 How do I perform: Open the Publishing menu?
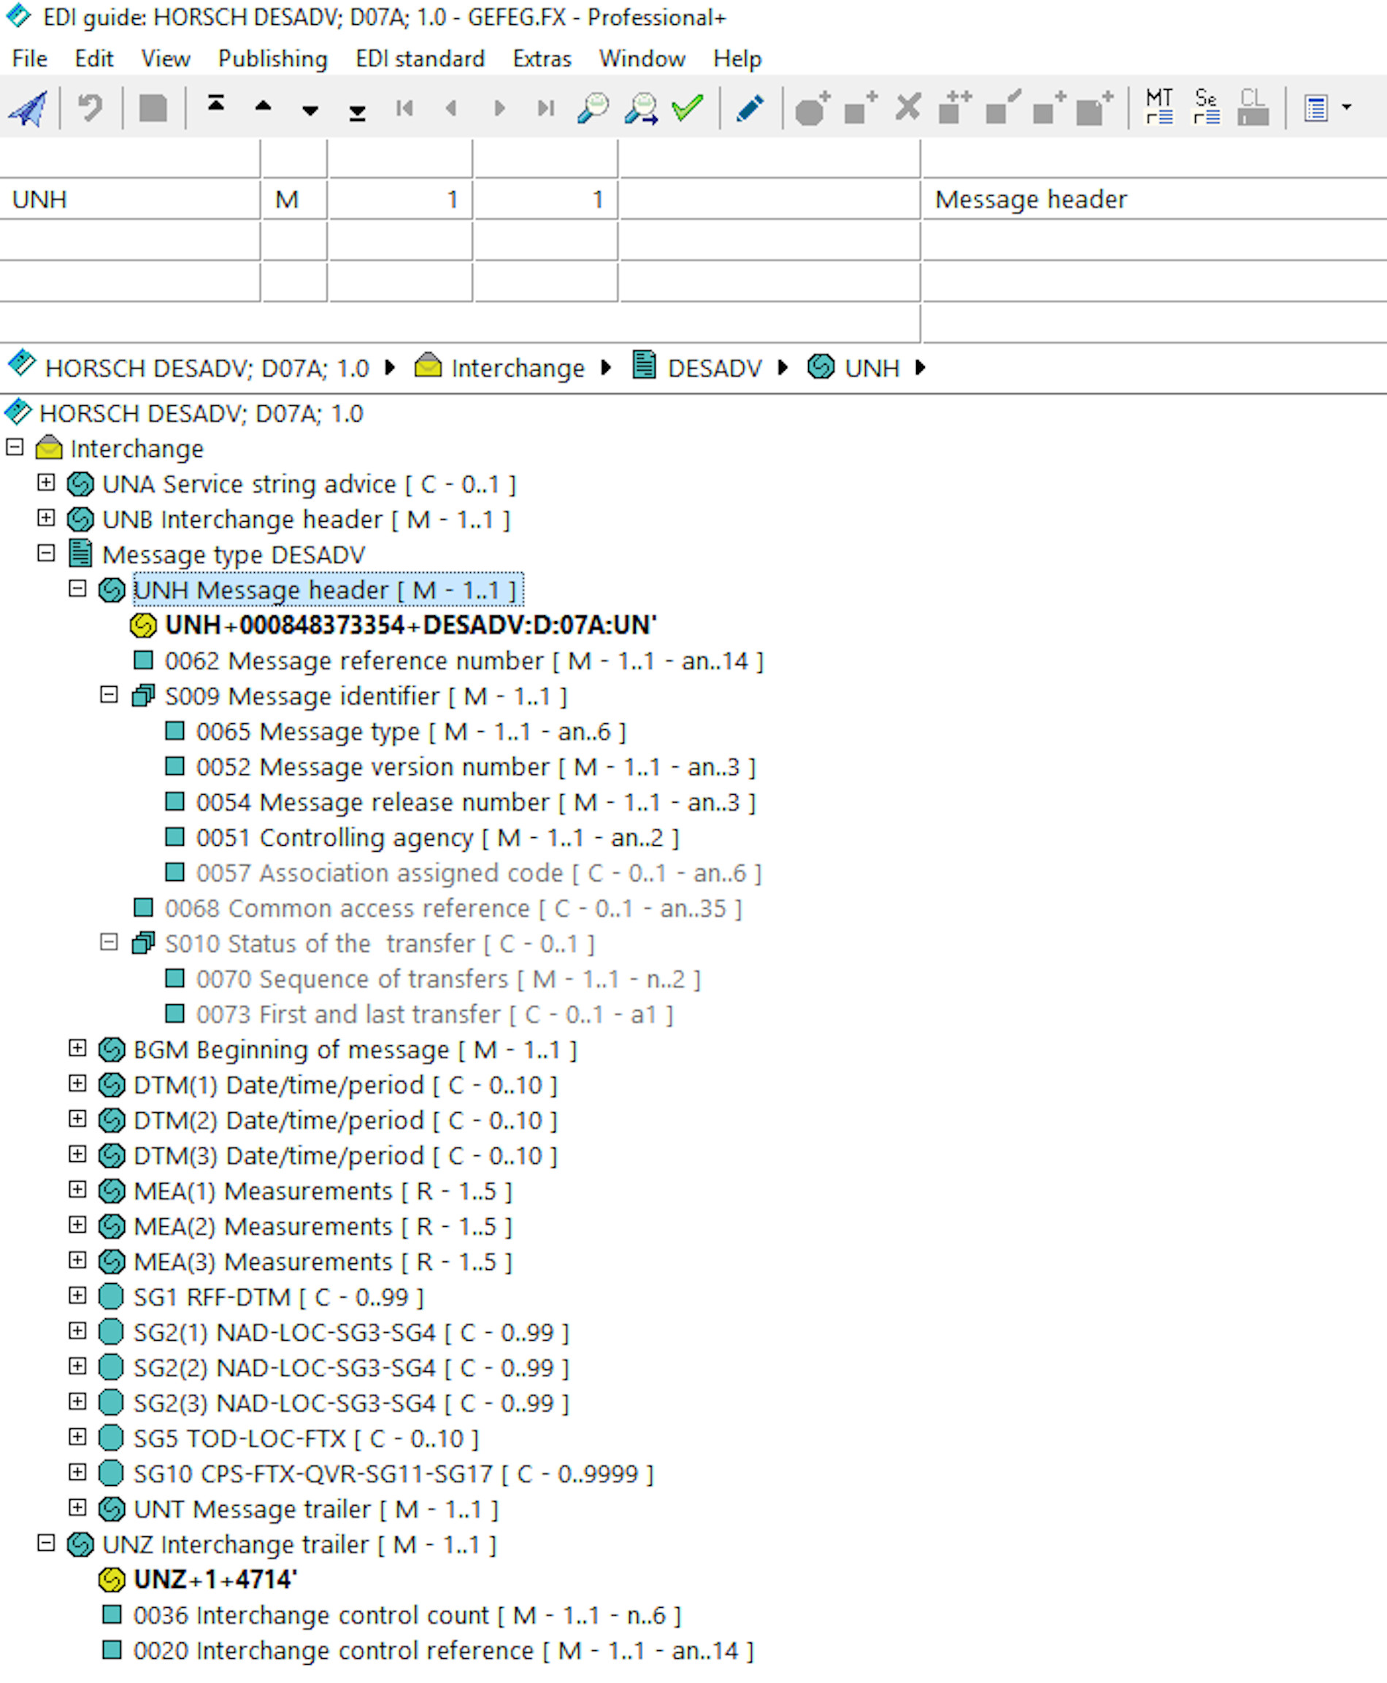pyautogui.click(x=272, y=59)
